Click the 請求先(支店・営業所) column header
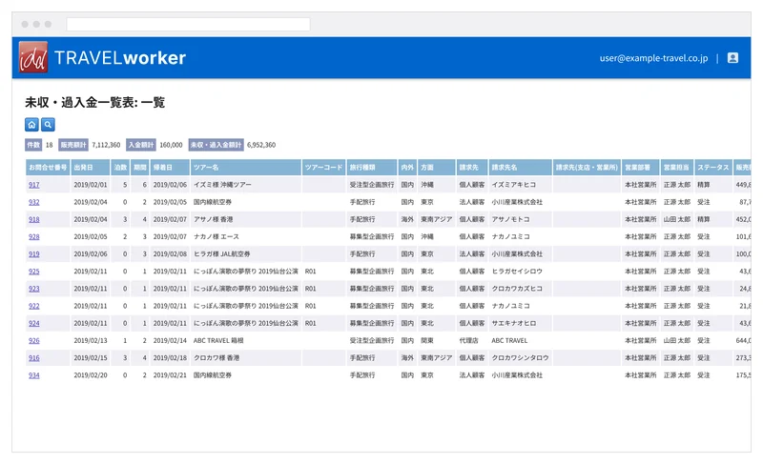763x464 pixels. 587,167
